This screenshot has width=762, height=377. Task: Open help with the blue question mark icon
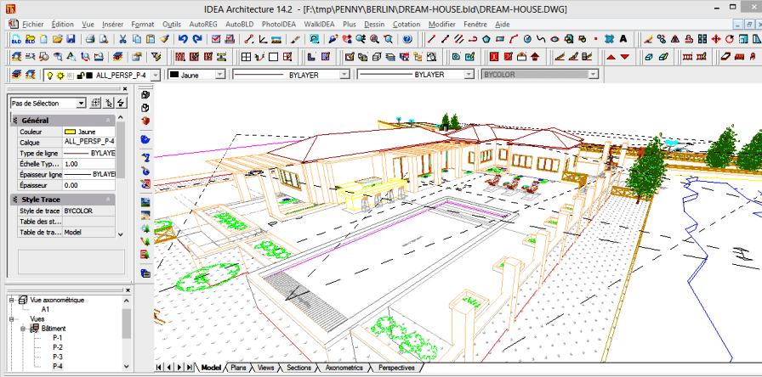click(407, 39)
